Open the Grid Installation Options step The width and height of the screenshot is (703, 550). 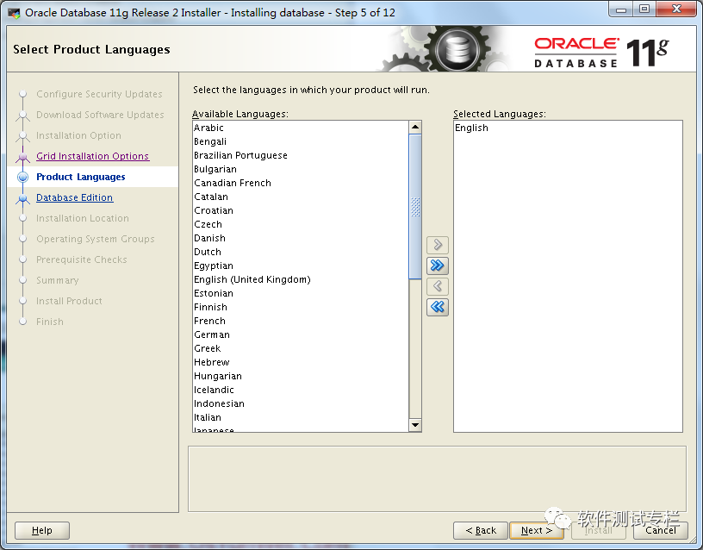[x=93, y=156]
